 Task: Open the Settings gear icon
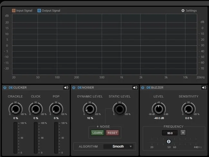coord(183,11)
